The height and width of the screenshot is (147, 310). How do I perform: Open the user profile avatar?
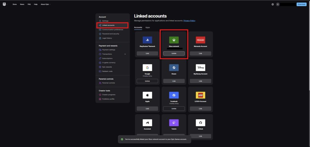click(x=278, y=4)
